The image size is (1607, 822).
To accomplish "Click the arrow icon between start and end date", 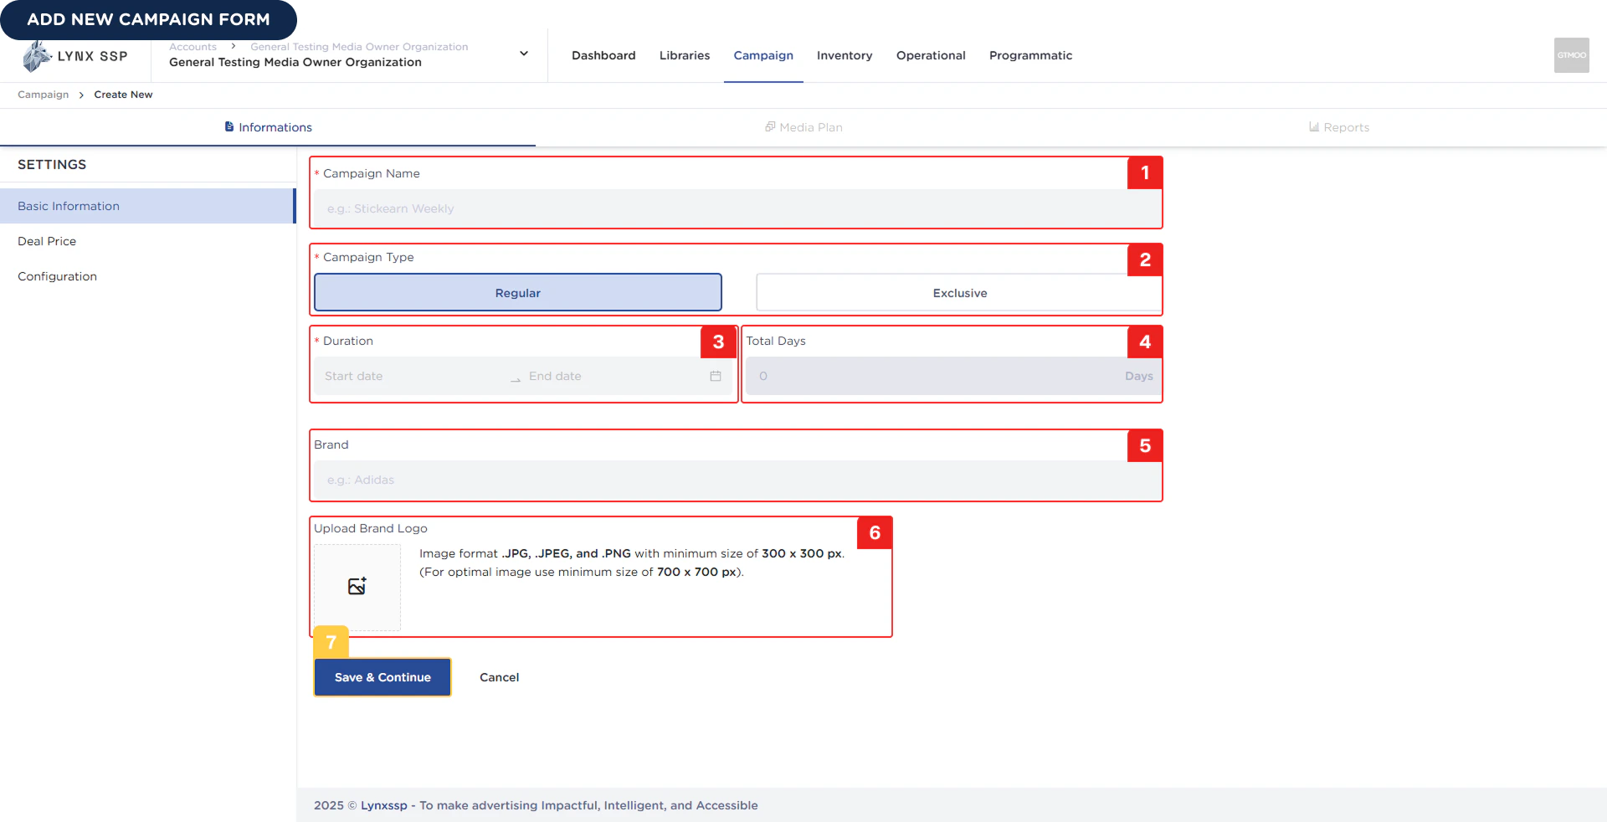I will click(515, 379).
